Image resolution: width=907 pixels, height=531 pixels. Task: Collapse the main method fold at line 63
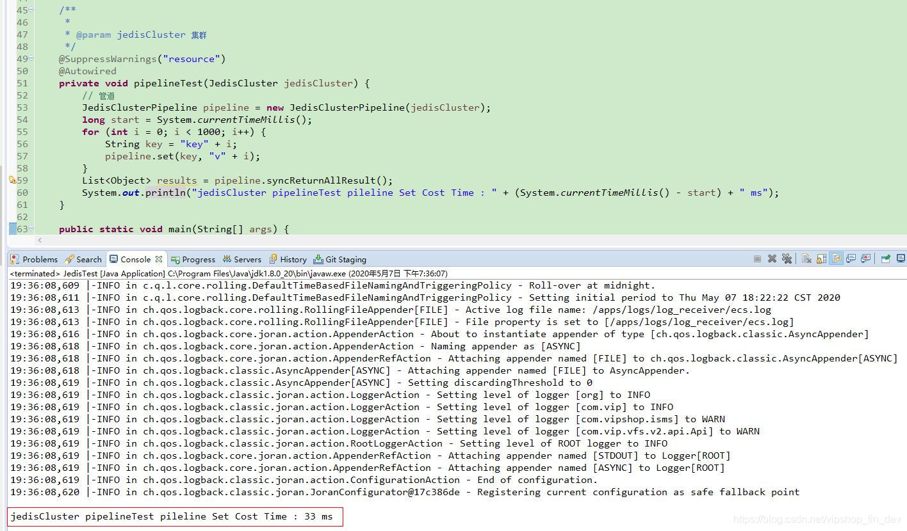31,229
